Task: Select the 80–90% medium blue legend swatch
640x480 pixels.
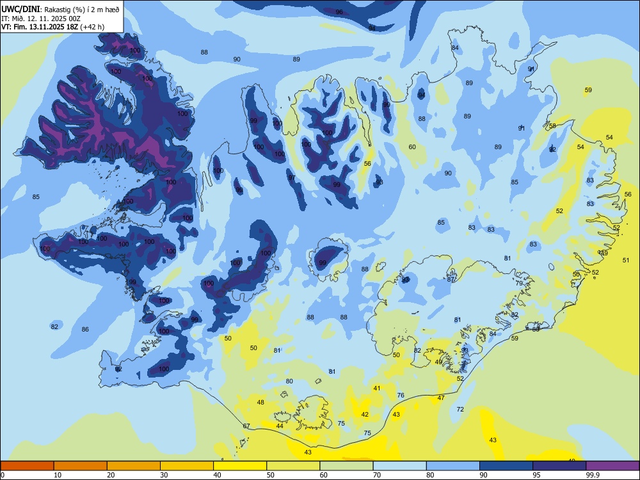Action: 453,466
